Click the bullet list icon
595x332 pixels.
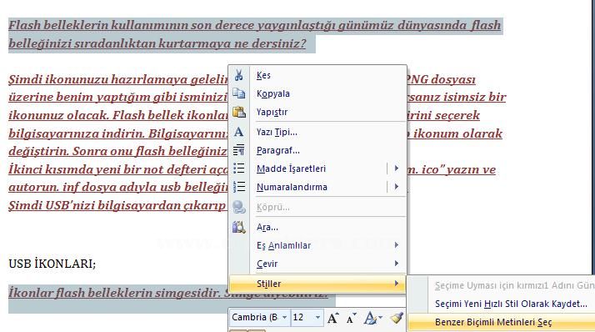tap(238, 169)
